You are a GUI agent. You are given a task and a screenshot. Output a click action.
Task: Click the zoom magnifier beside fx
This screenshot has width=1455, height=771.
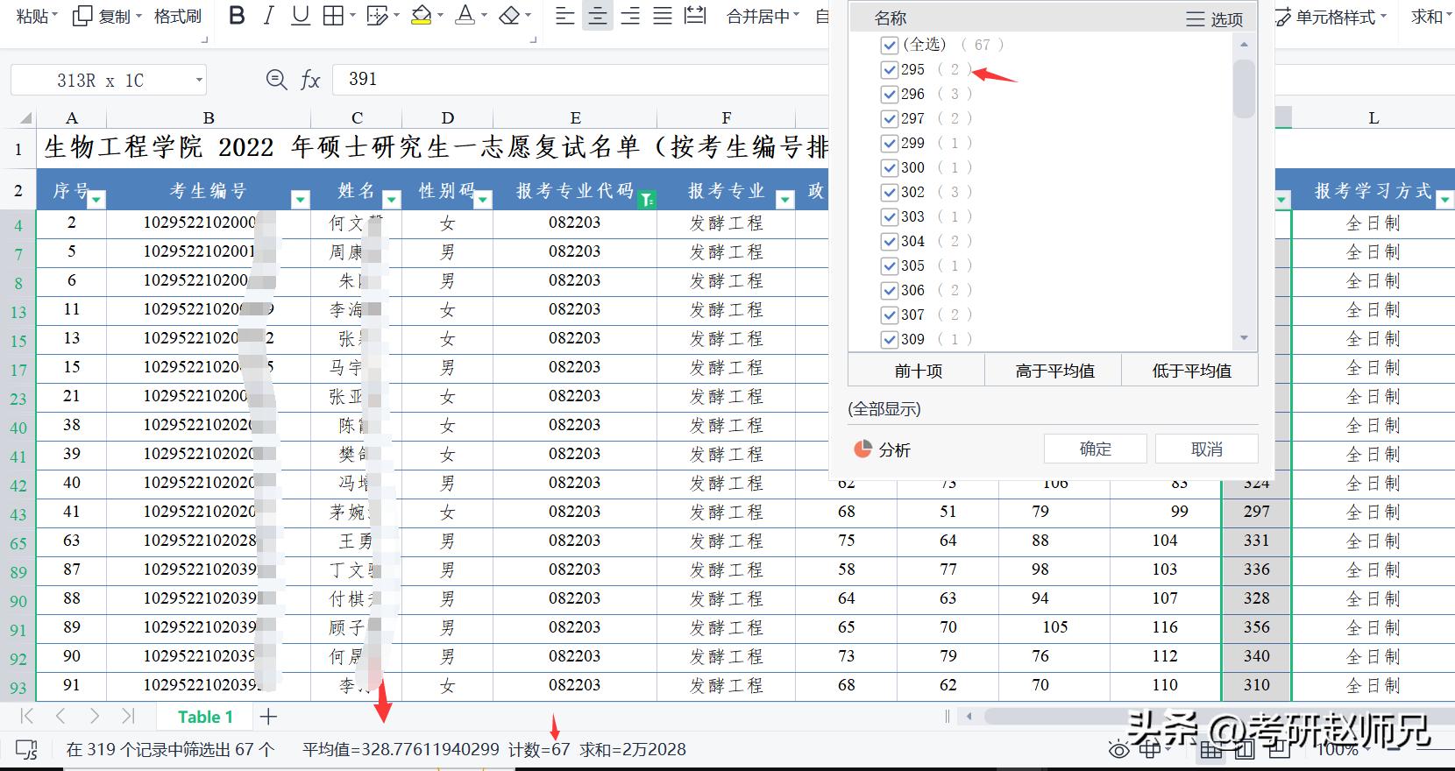pos(276,80)
